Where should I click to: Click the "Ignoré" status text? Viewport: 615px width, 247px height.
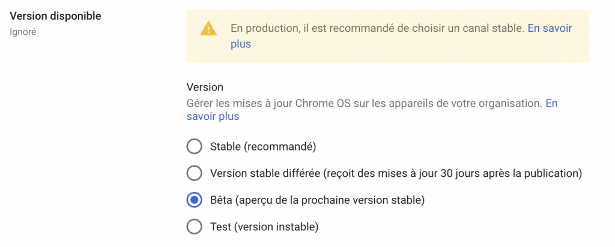[23, 32]
